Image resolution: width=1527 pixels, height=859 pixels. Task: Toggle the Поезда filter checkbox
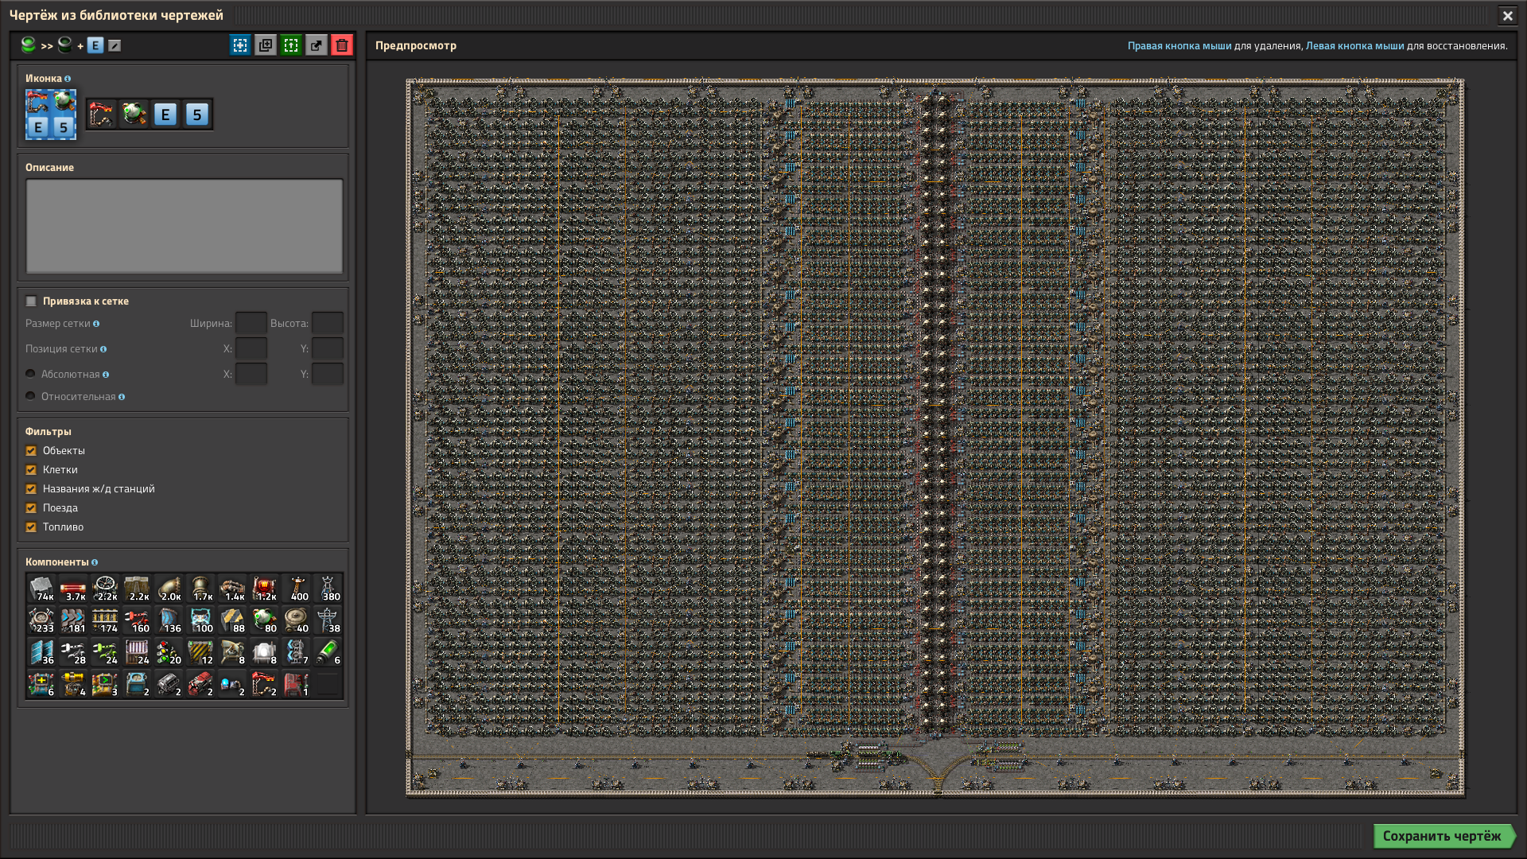(x=31, y=508)
